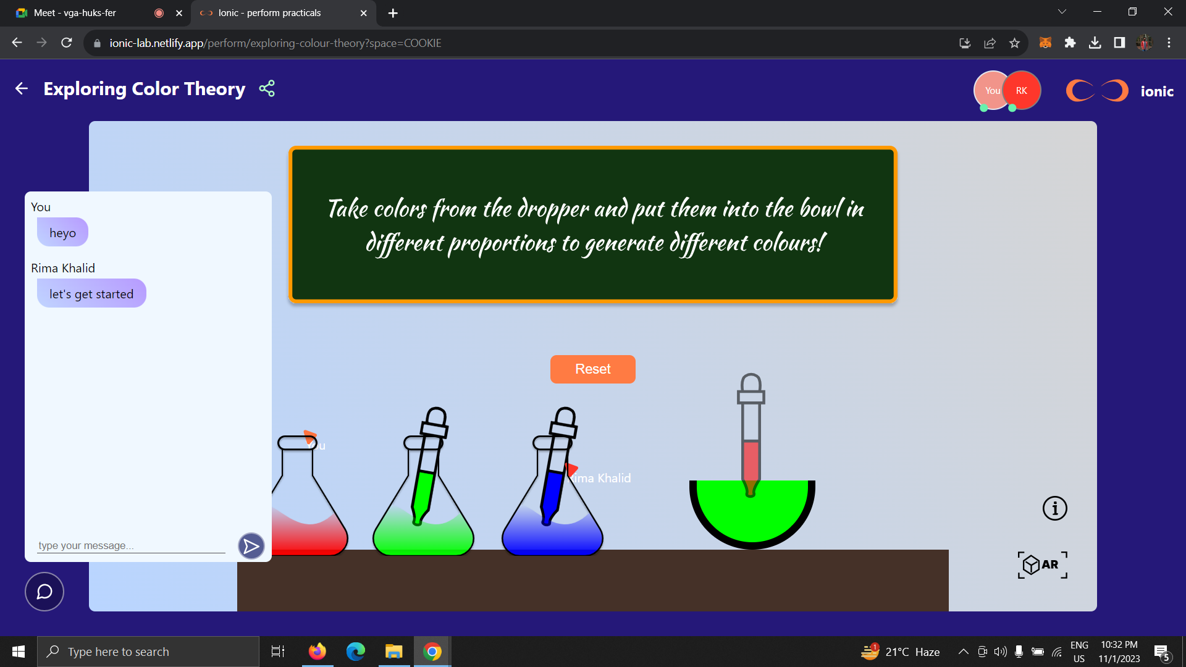The width and height of the screenshot is (1186, 667).
Task: Open a new browser tab
Action: coord(393,13)
